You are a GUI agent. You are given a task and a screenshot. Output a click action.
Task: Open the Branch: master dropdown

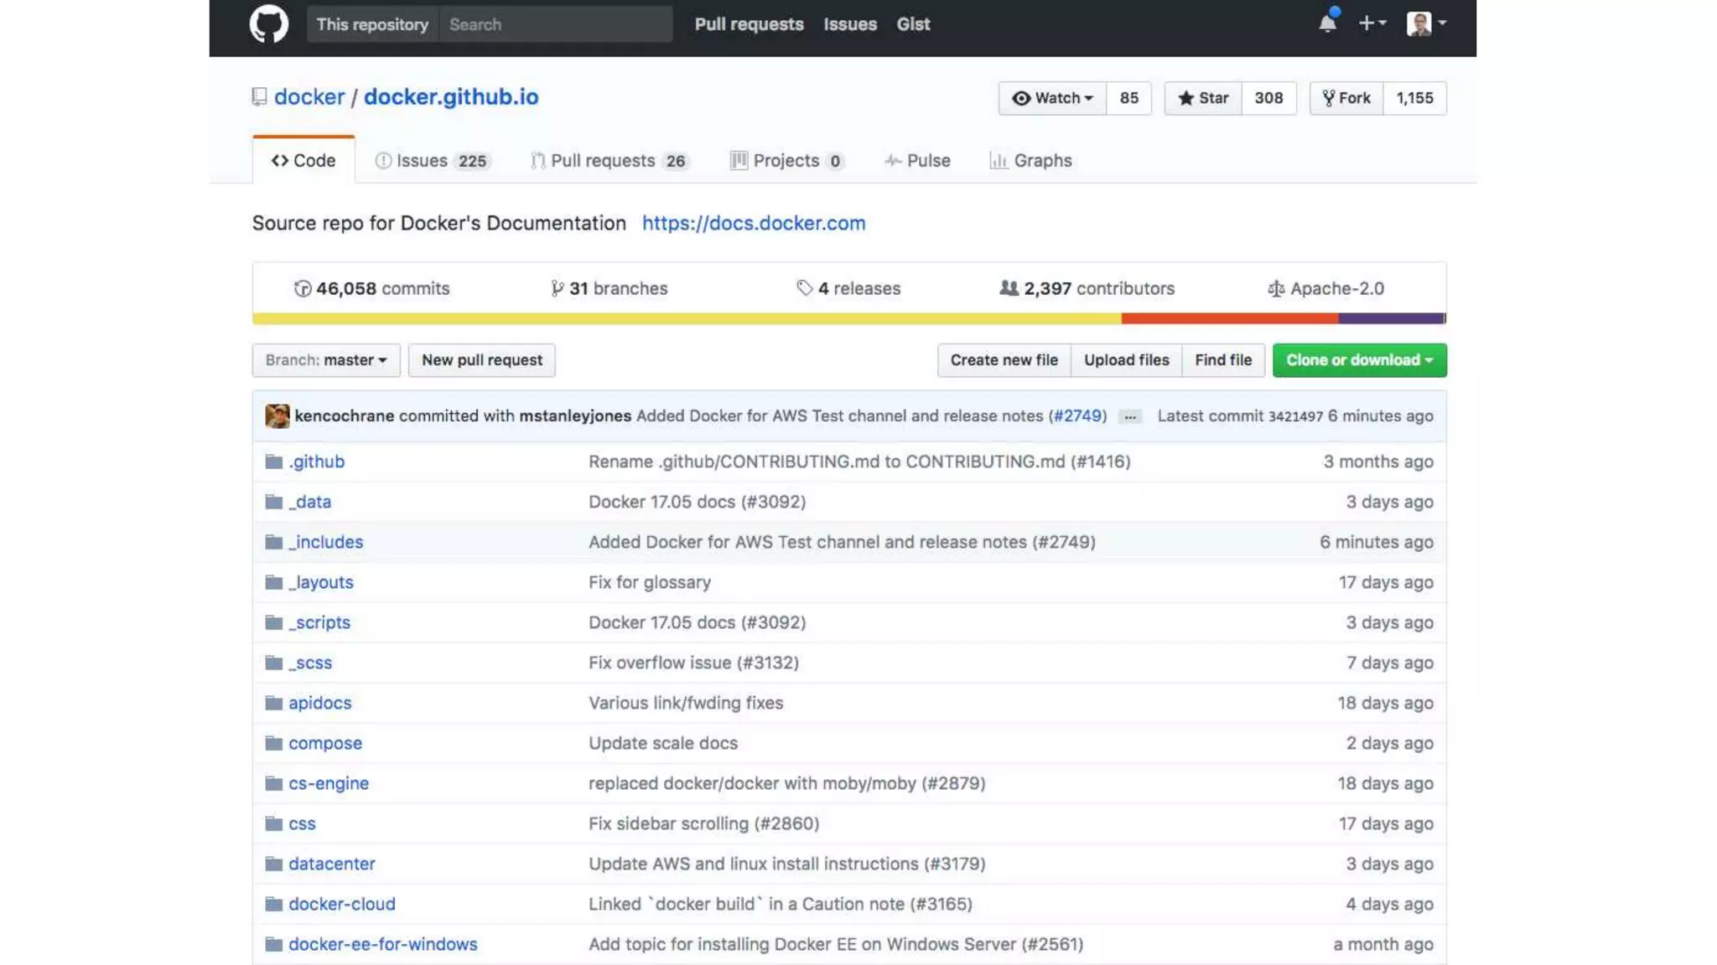tap(326, 360)
